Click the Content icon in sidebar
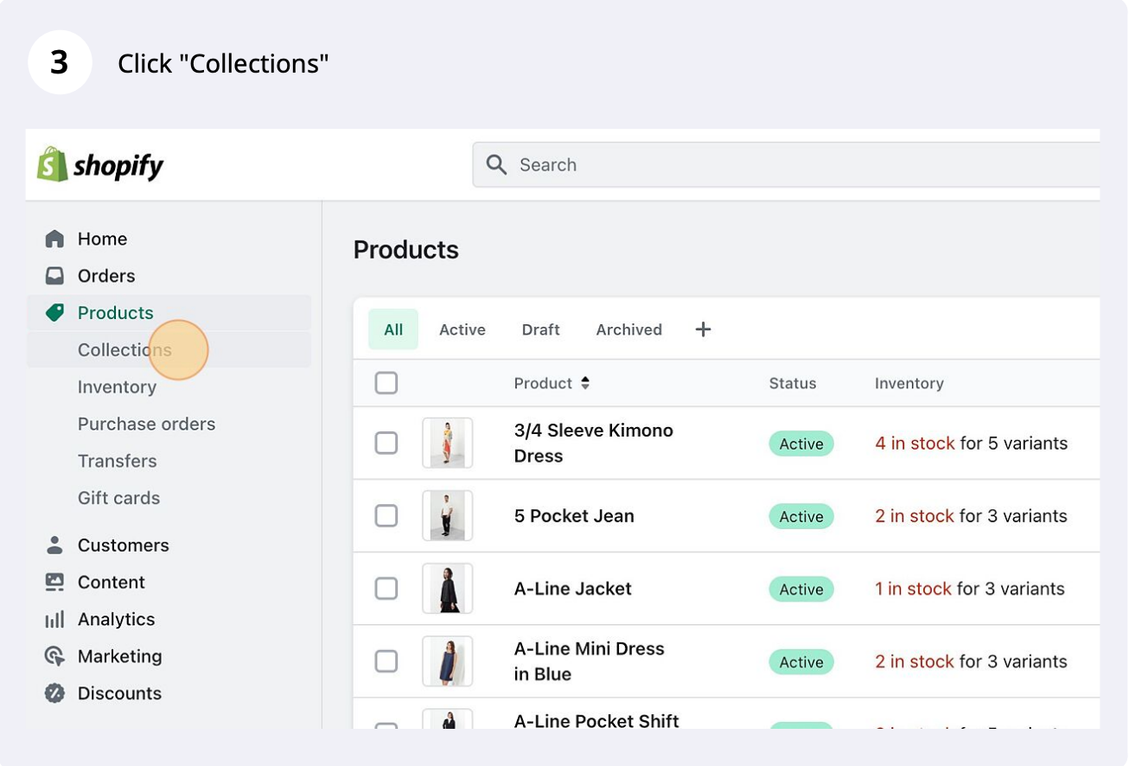The height and width of the screenshot is (766, 1129). coord(54,582)
